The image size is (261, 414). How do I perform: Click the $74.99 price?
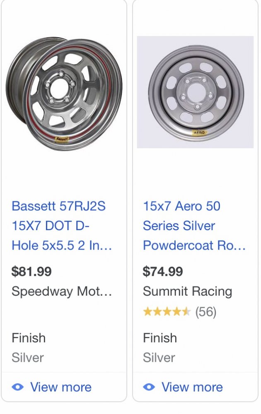(163, 272)
